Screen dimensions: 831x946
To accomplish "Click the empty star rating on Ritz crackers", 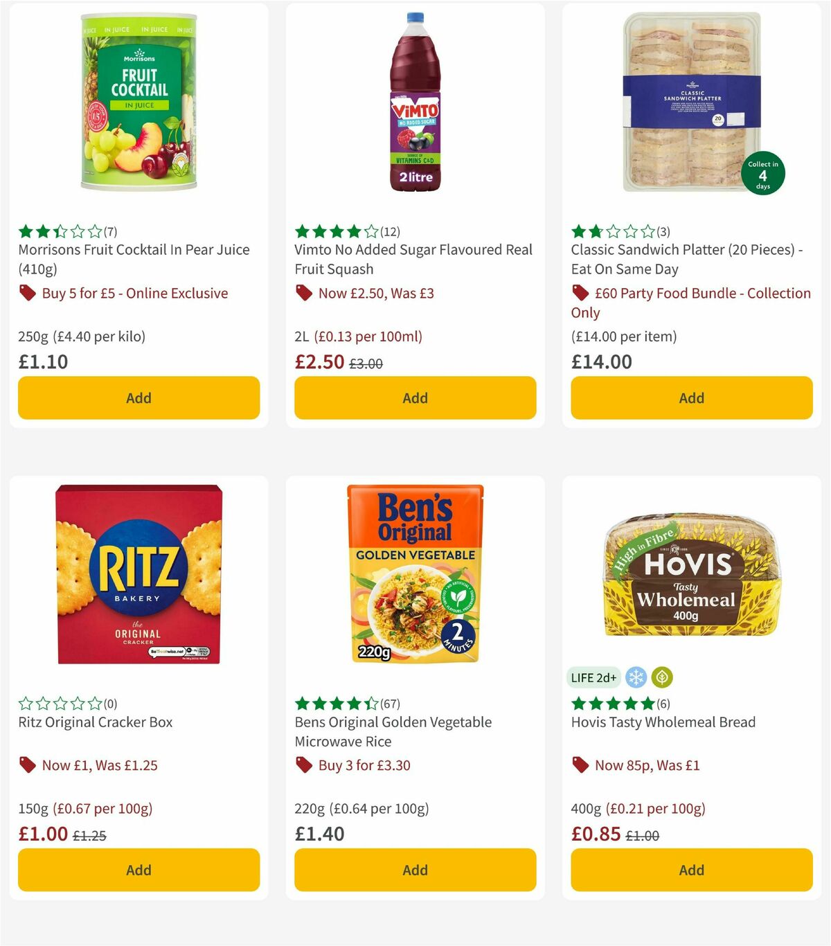I will click(x=59, y=703).
